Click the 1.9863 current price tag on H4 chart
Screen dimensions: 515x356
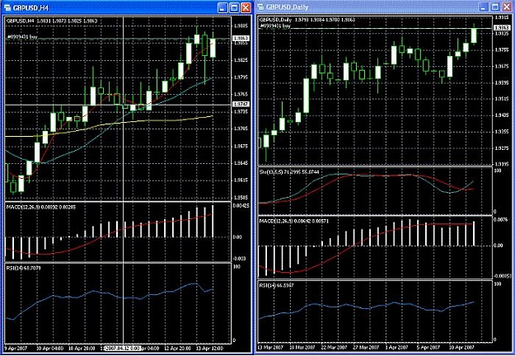click(x=241, y=39)
